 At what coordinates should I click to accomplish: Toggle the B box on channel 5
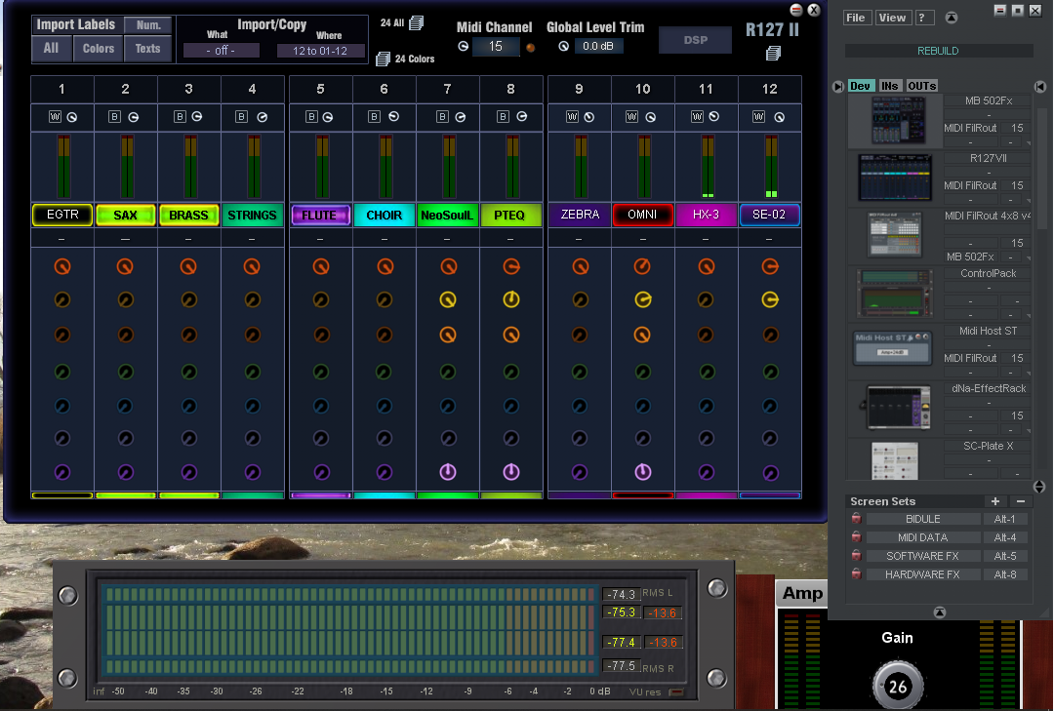[x=311, y=117]
